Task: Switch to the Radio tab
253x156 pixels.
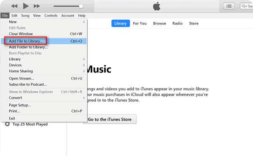Action: [x=178, y=24]
